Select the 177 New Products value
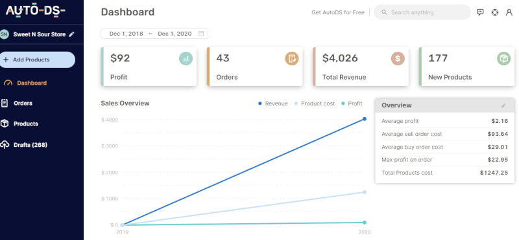 (x=438, y=58)
